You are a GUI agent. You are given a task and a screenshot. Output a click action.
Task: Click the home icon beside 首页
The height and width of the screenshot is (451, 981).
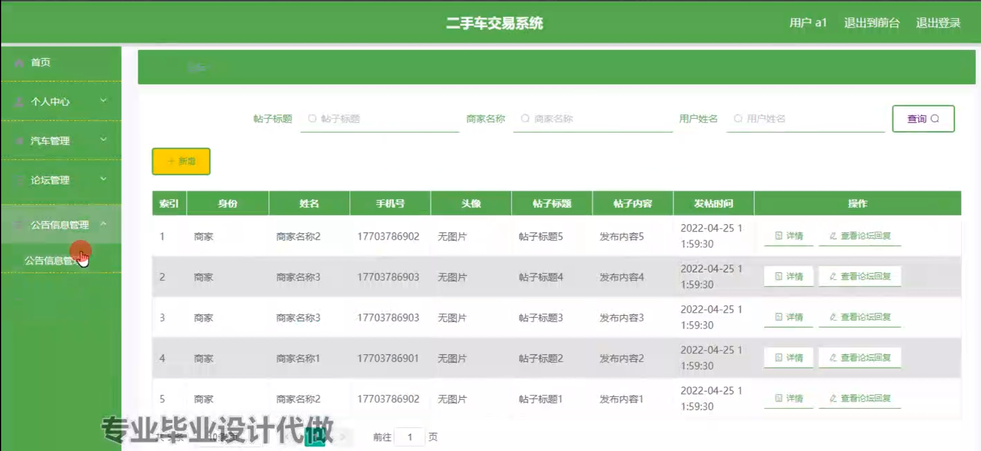pos(19,62)
